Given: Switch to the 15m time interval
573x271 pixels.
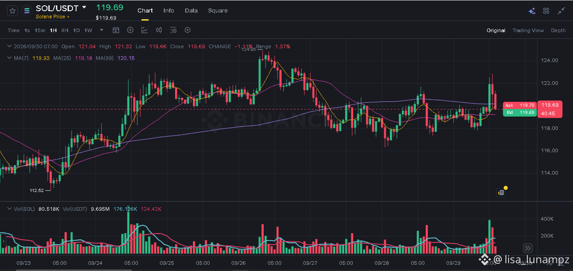Looking at the screenshot, I should click(x=40, y=30).
